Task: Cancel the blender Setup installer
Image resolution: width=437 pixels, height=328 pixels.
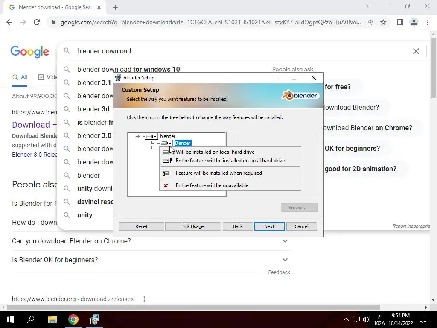Action: click(301, 226)
